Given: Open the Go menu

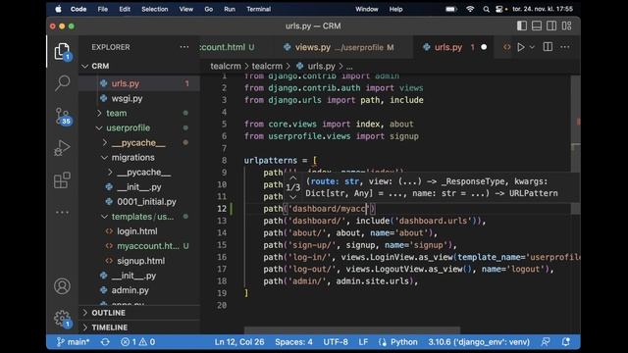Looking at the screenshot, I should point(209,9).
